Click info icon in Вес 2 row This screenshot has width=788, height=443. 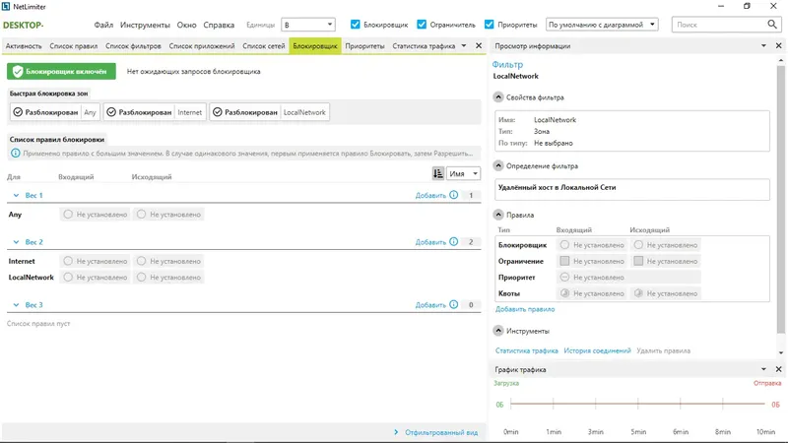[x=453, y=241]
